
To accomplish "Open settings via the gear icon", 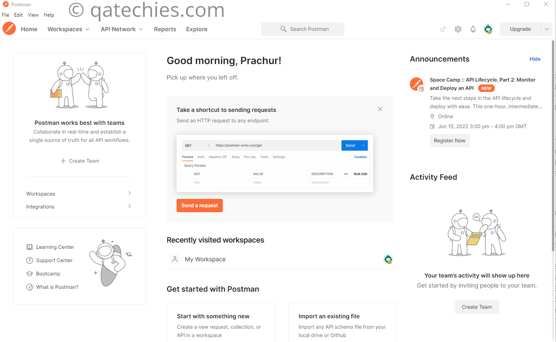I will coord(458,29).
